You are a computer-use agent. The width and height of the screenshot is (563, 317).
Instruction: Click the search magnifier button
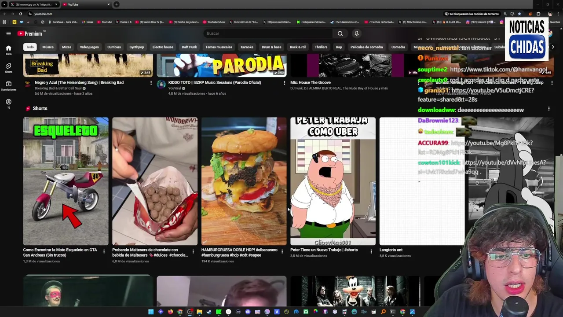coord(340,33)
